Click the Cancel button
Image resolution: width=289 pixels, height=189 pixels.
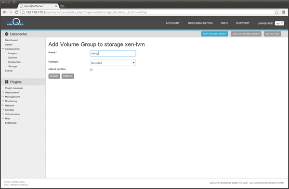(67, 76)
